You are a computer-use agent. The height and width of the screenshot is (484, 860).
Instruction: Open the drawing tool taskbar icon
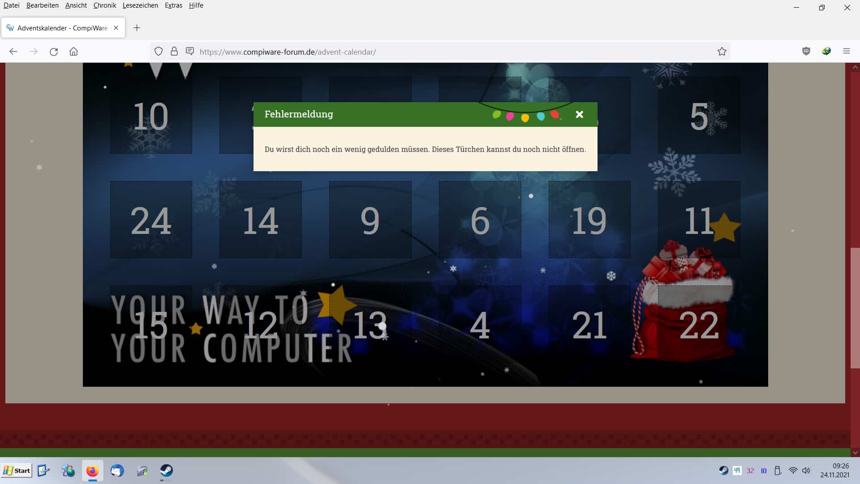pos(142,470)
